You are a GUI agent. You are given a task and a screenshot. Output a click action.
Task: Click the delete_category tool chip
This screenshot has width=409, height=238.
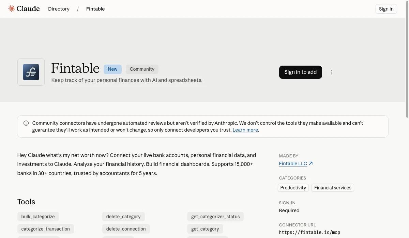(123, 217)
